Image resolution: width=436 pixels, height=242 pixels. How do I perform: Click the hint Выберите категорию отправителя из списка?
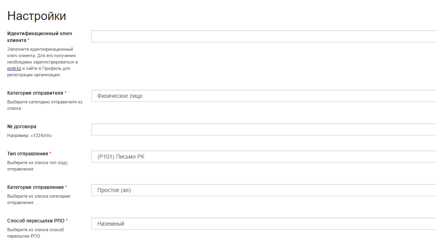tap(45, 105)
